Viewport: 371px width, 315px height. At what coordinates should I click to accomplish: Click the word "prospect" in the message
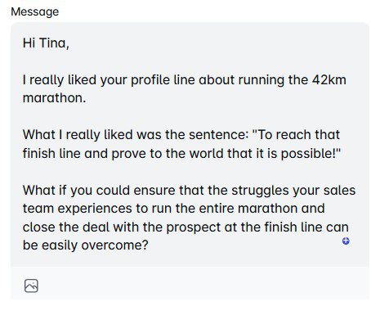click(194, 227)
